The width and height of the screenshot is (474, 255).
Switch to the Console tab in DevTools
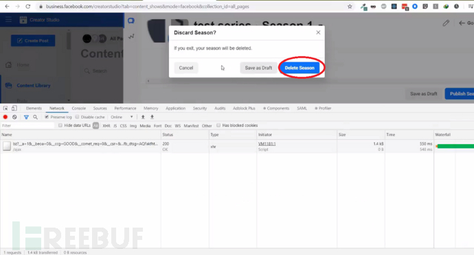pos(78,108)
